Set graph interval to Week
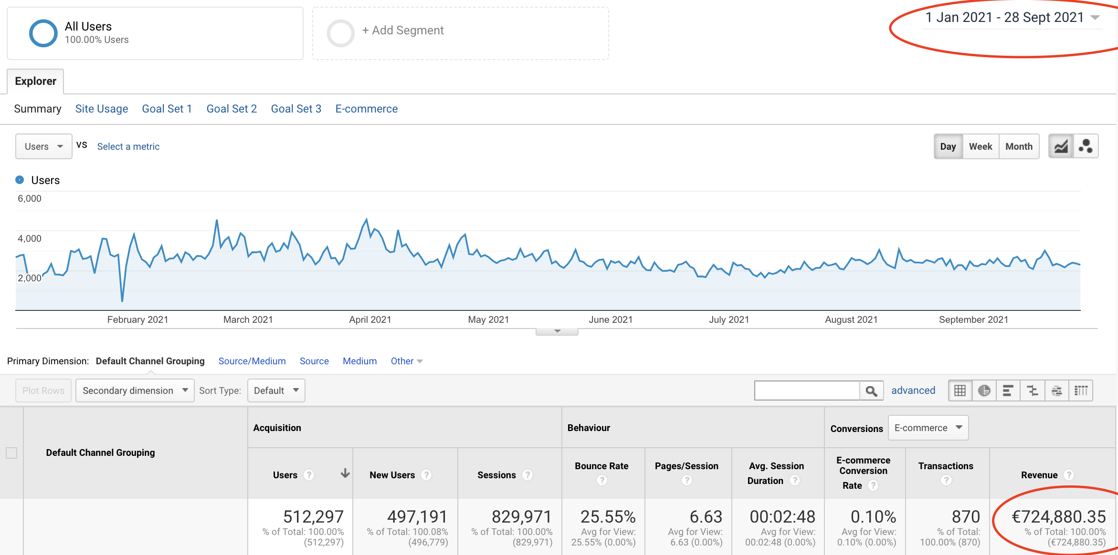Image resolution: width=1118 pixels, height=555 pixels. pos(981,146)
